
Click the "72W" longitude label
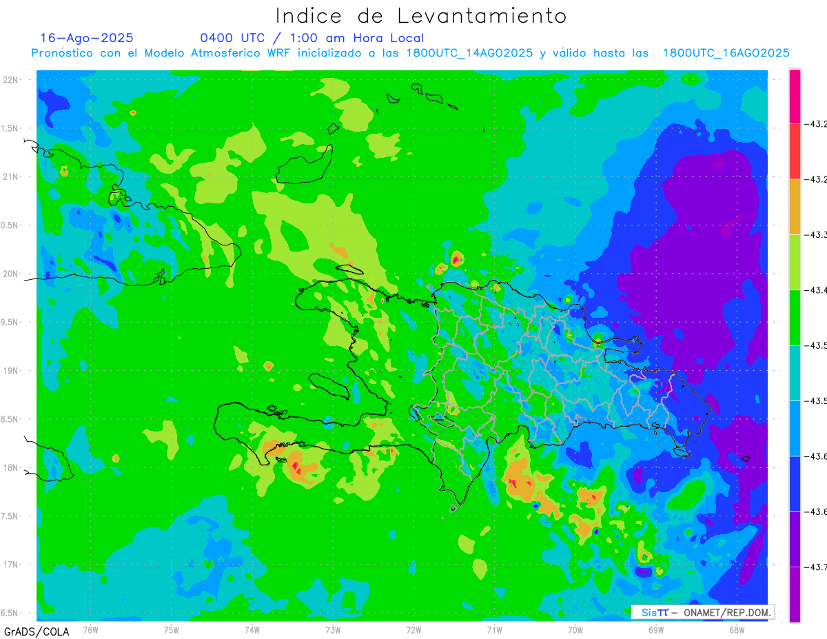click(x=413, y=629)
